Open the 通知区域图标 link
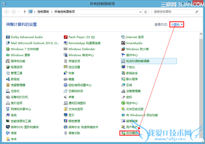Viewport: 205px width, 144px height. click(x=77, y=103)
